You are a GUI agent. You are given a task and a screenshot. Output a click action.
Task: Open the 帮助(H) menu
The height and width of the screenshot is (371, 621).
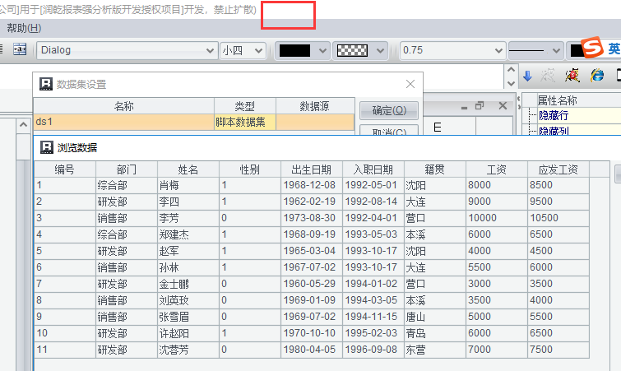[x=24, y=28]
